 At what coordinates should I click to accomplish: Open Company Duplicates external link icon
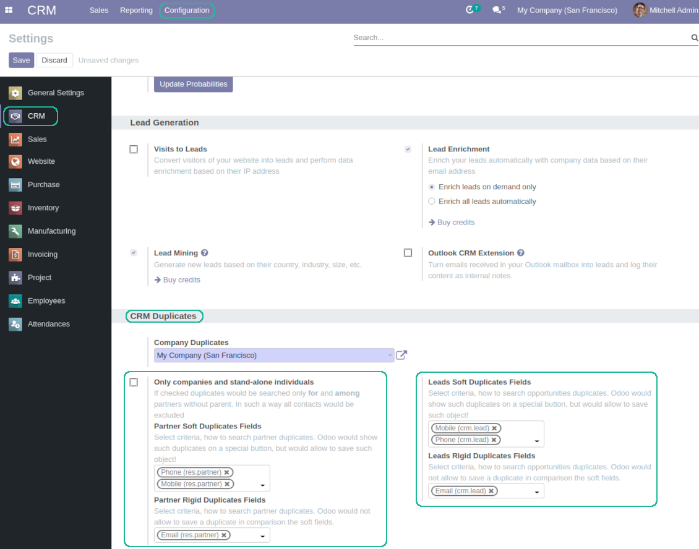tap(401, 355)
